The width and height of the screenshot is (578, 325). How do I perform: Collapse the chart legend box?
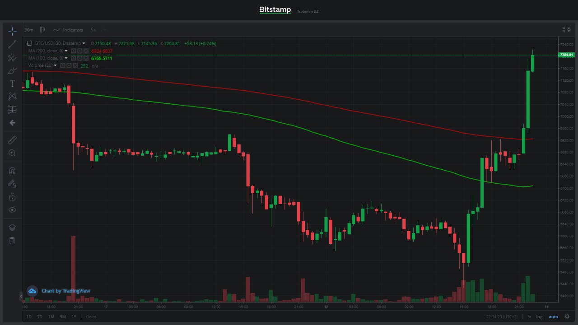(x=29, y=43)
